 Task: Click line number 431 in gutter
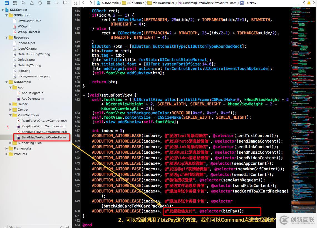[x=77, y=95]
